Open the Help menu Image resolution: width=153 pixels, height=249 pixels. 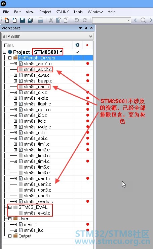pos(111,12)
